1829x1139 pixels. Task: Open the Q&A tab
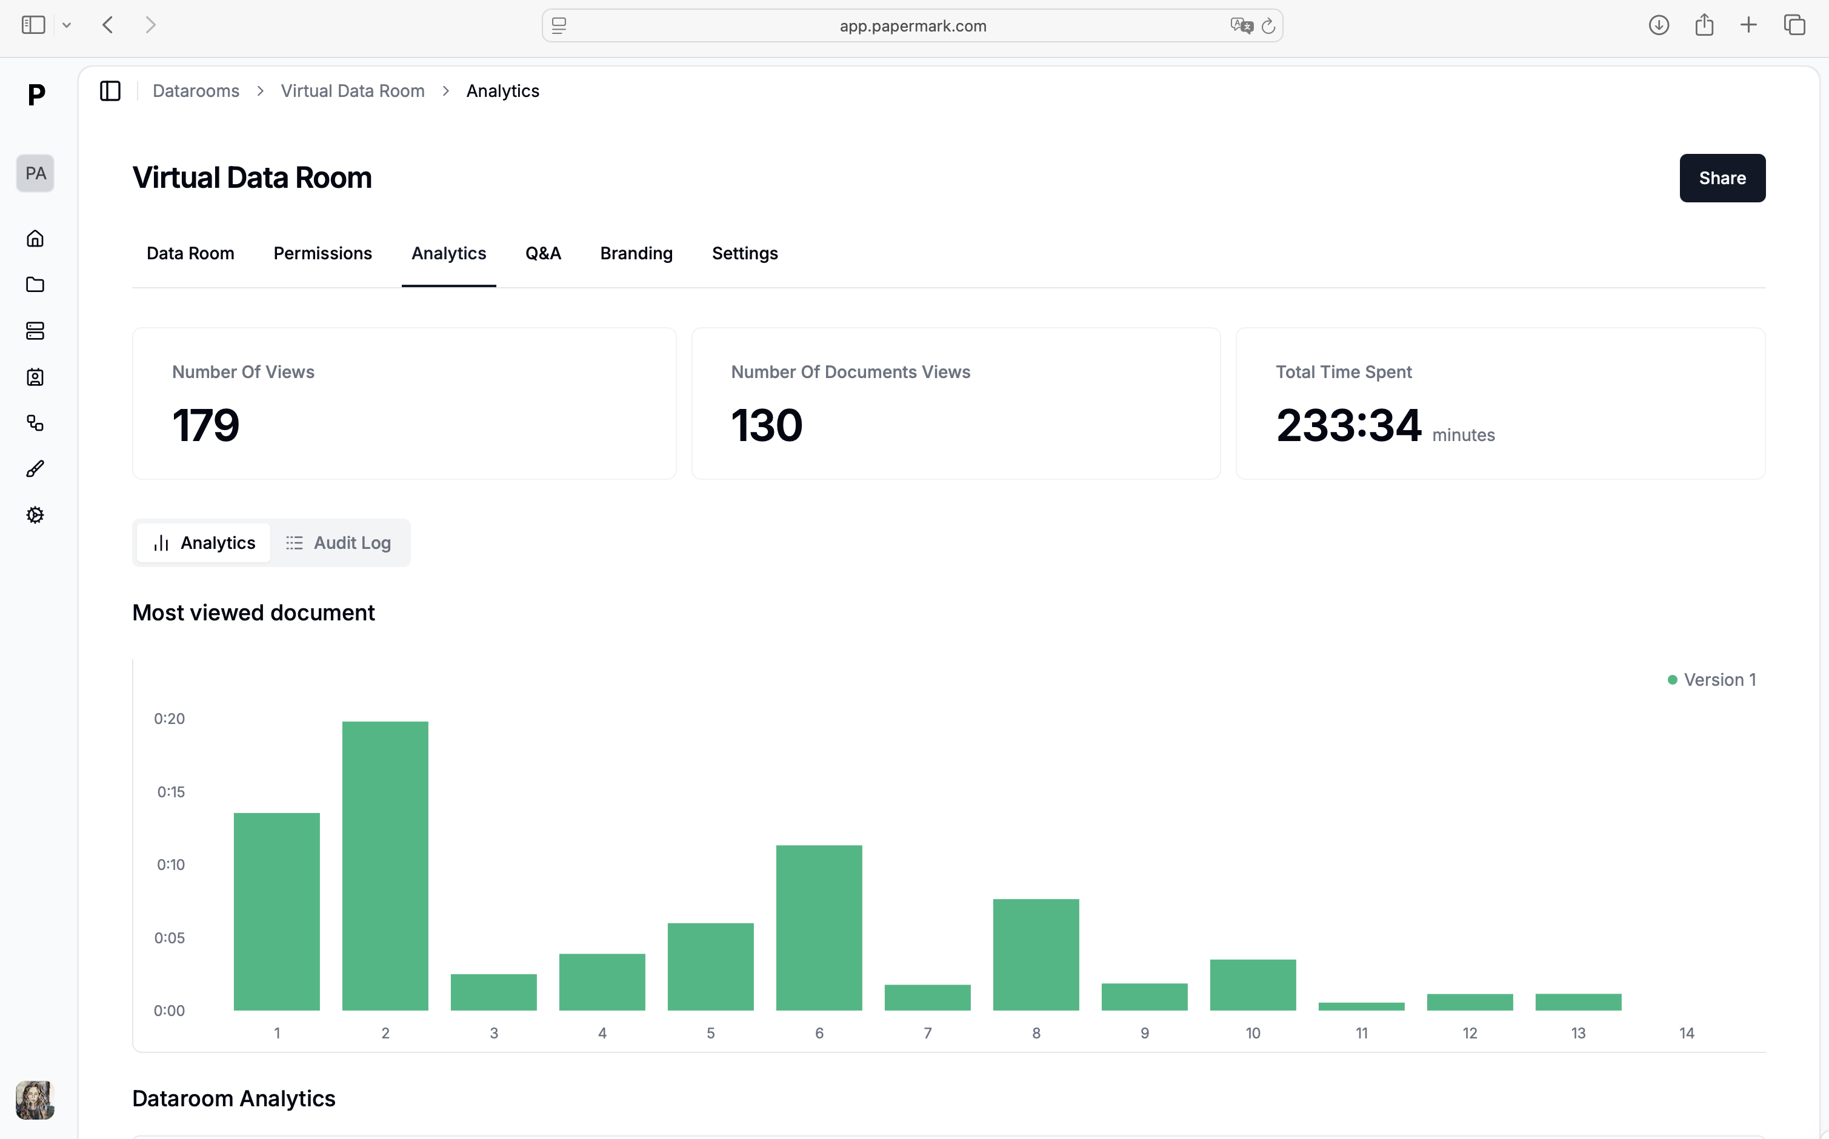coord(542,253)
